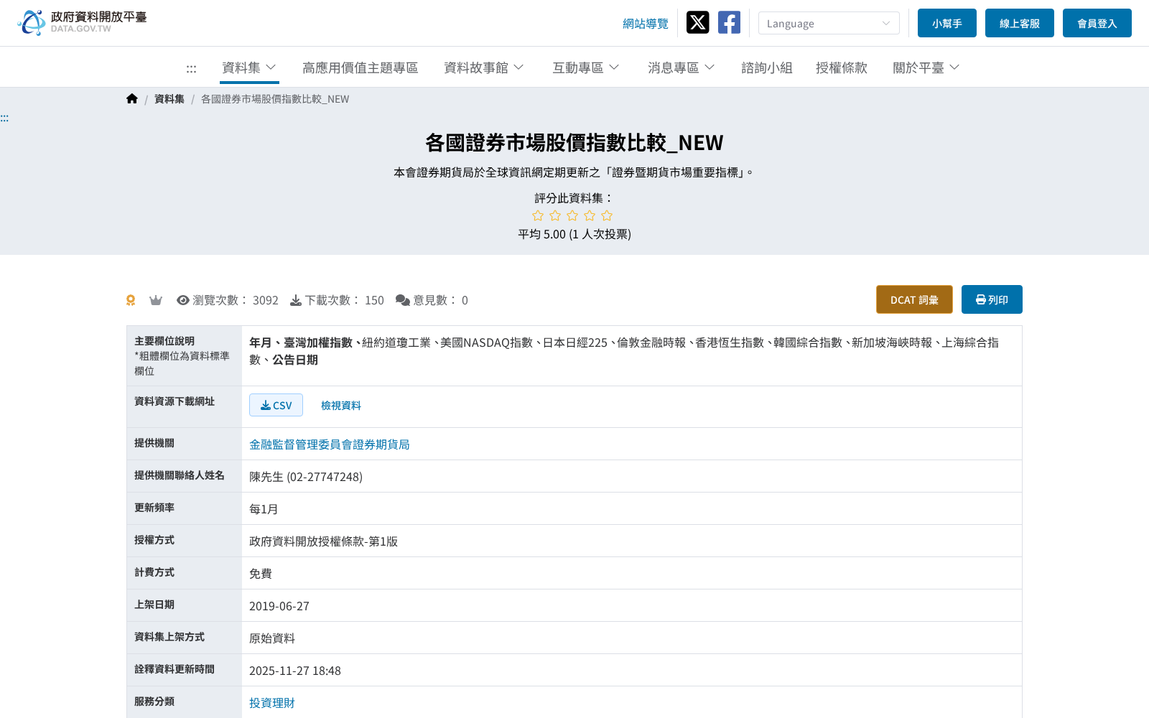Go to home via house breadcrumb icon
The image size is (1149, 718).
tap(132, 99)
